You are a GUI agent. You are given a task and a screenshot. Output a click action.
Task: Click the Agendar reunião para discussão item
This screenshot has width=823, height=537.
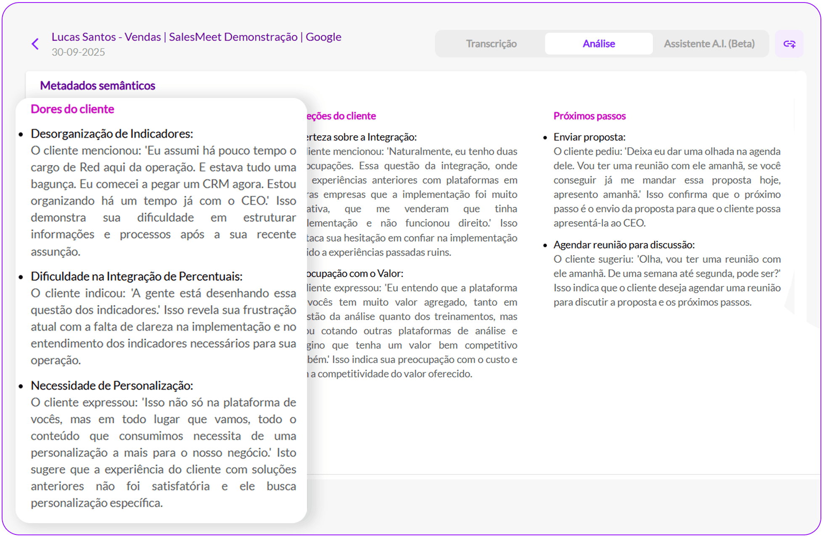(x=624, y=245)
